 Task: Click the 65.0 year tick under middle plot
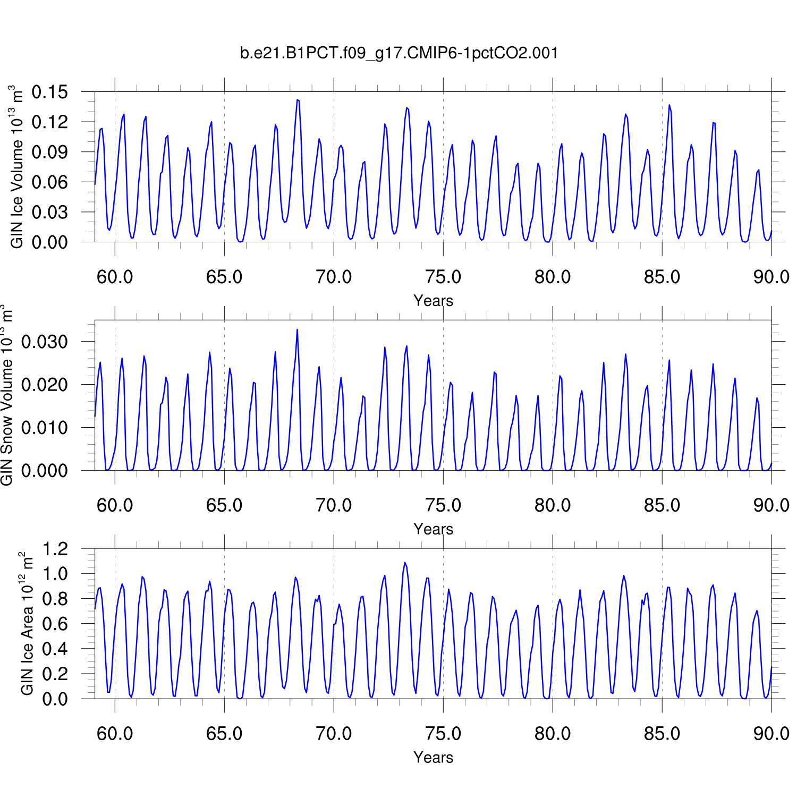pyautogui.click(x=224, y=505)
